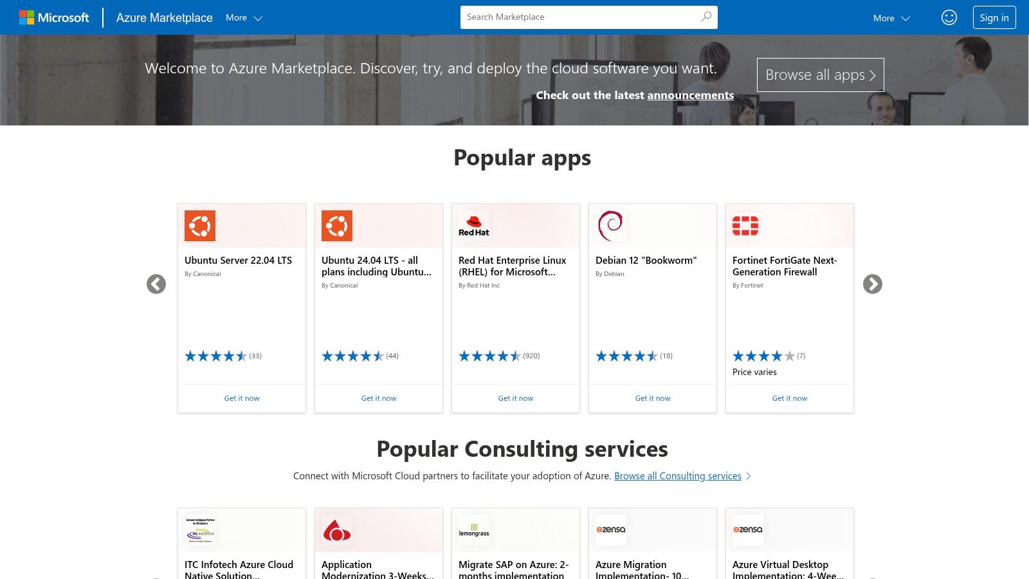Open Migrate SAP on Azure service

tap(514, 569)
